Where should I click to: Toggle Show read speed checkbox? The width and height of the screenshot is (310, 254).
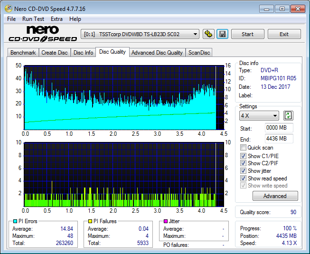pos(243,179)
